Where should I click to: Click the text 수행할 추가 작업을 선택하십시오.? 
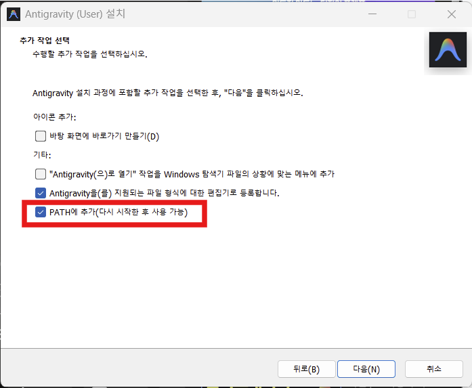pyautogui.click(x=90, y=54)
